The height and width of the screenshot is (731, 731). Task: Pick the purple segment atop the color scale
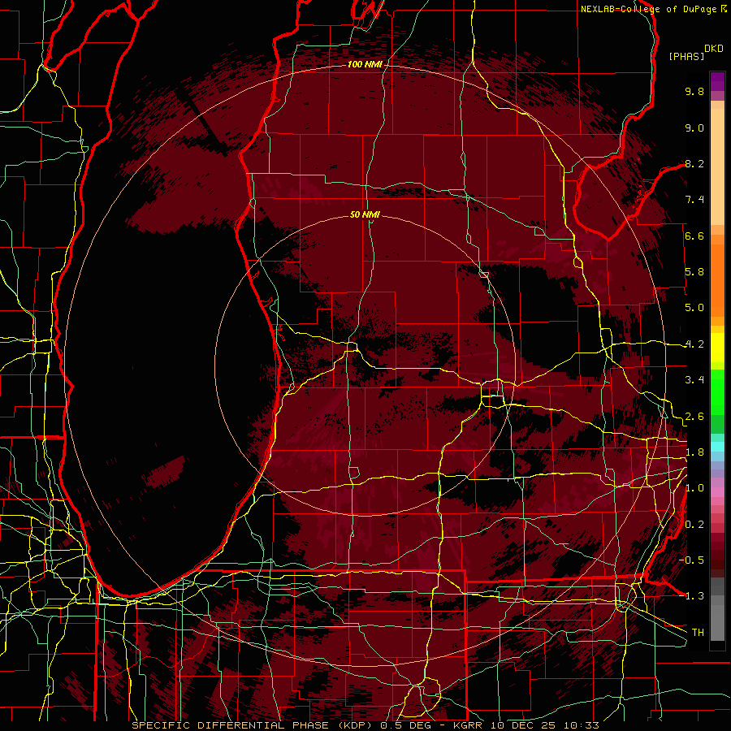(x=717, y=81)
